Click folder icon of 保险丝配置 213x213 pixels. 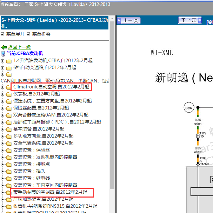tap(9, 108)
